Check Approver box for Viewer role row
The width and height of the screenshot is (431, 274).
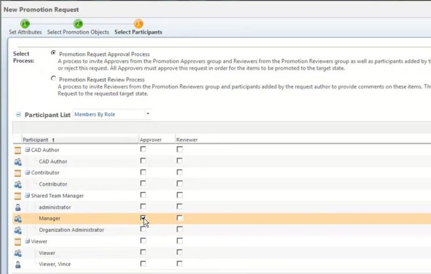143,241
